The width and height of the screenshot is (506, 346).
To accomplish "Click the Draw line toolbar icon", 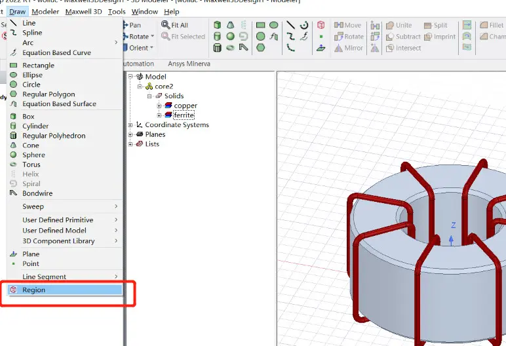I will click(291, 25).
